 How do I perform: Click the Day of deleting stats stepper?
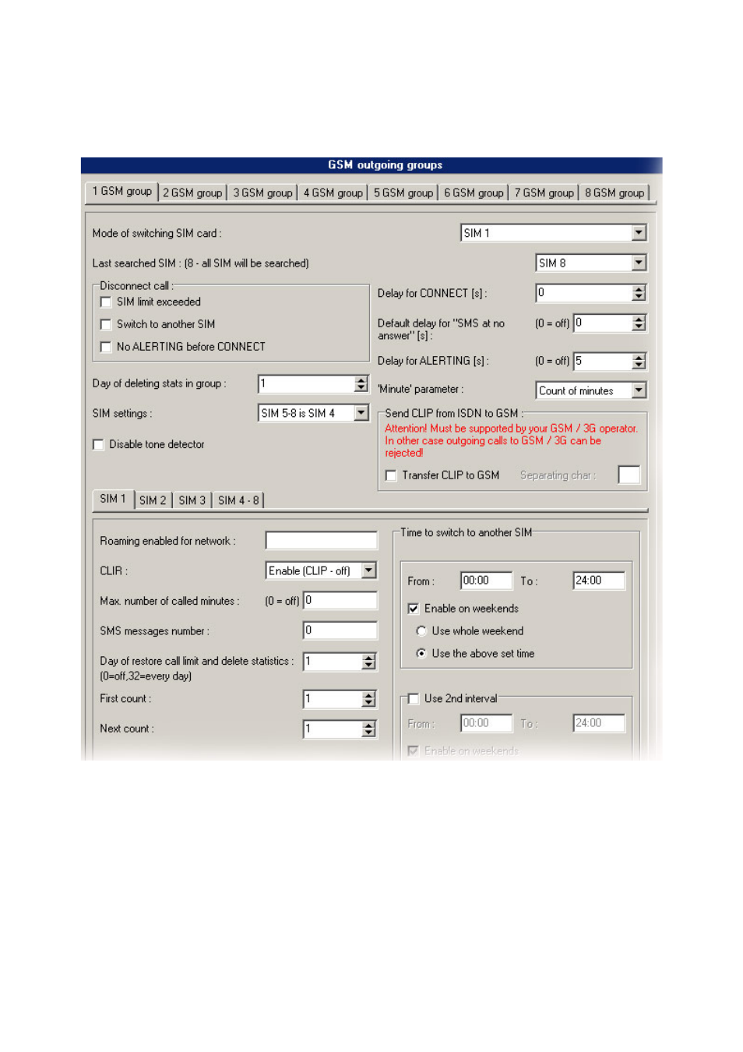click(361, 383)
